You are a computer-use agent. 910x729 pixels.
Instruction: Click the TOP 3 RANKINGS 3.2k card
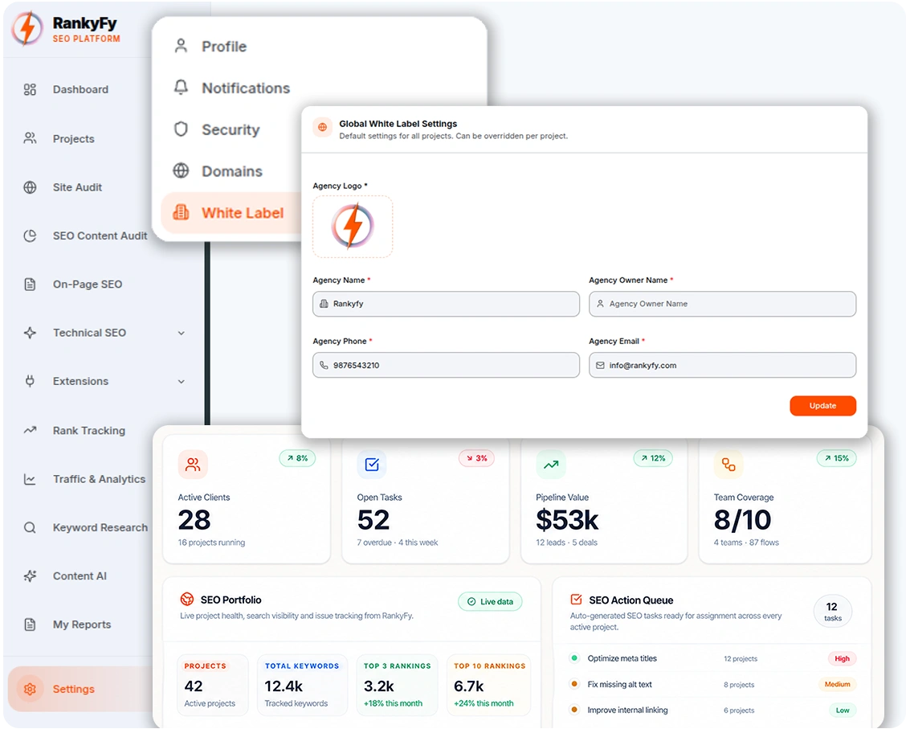397,684
